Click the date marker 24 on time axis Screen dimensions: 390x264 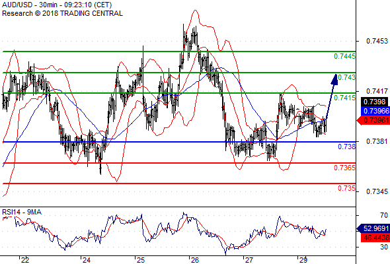[x=87, y=260]
